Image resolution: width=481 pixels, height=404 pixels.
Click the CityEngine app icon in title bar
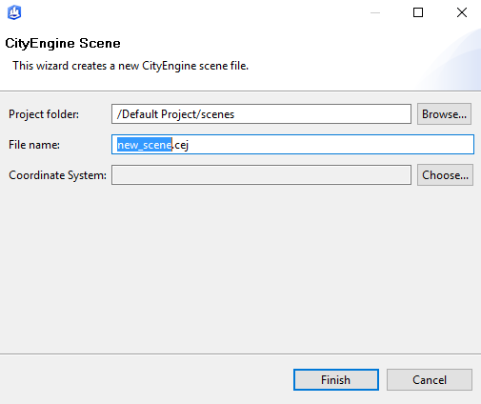(x=14, y=12)
